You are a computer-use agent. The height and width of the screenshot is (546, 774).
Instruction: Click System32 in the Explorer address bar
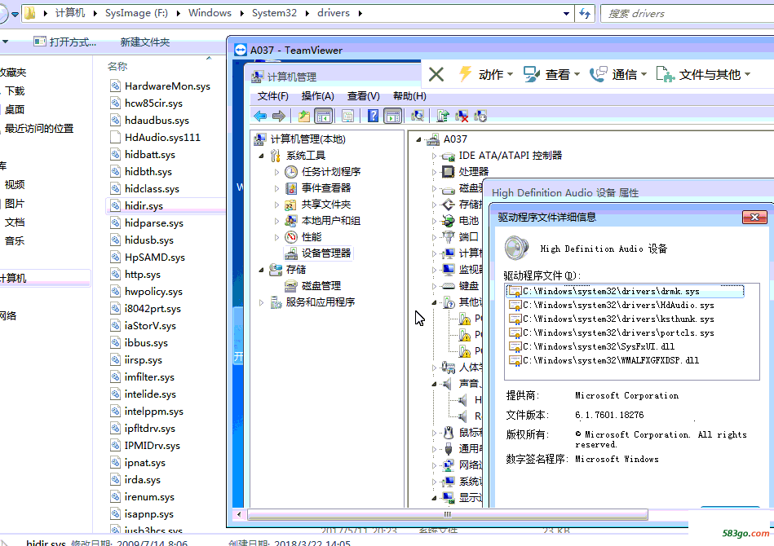point(275,13)
